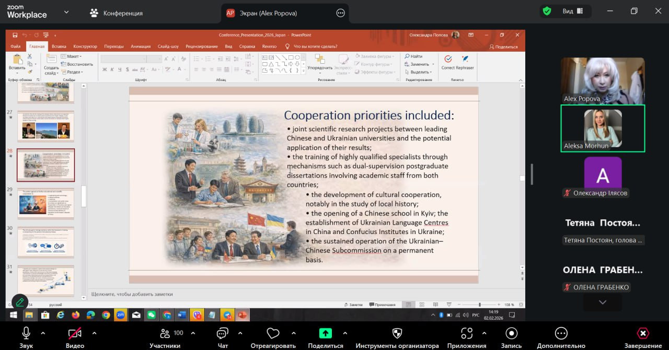The image size is (669, 350).
Task: Start recording with Запись button
Action: click(x=511, y=333)
